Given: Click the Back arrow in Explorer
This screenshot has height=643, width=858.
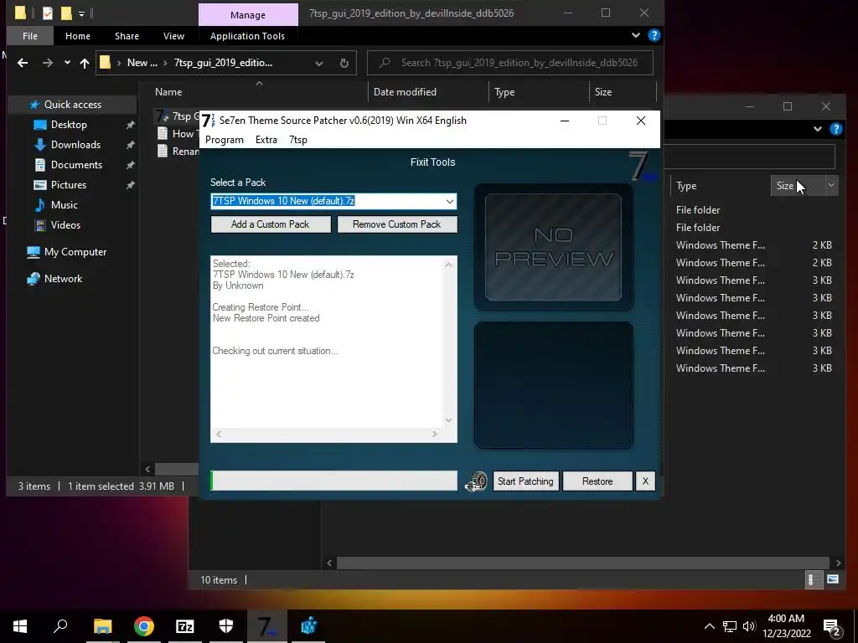Looking at the screenshot, I should click(x=23, y=63).
